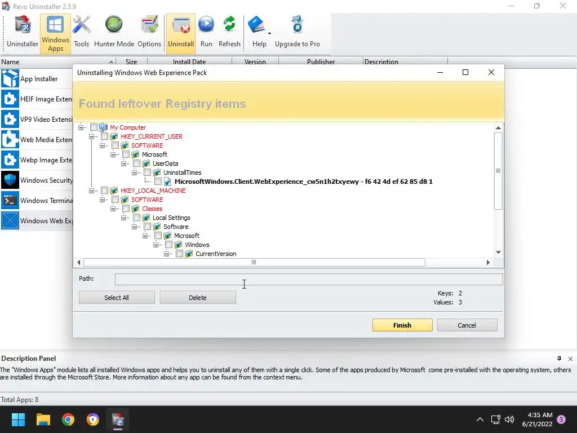Select Windows Terminal app icon
This screenshot has height=433, width=577.
(x=10, y=200)
